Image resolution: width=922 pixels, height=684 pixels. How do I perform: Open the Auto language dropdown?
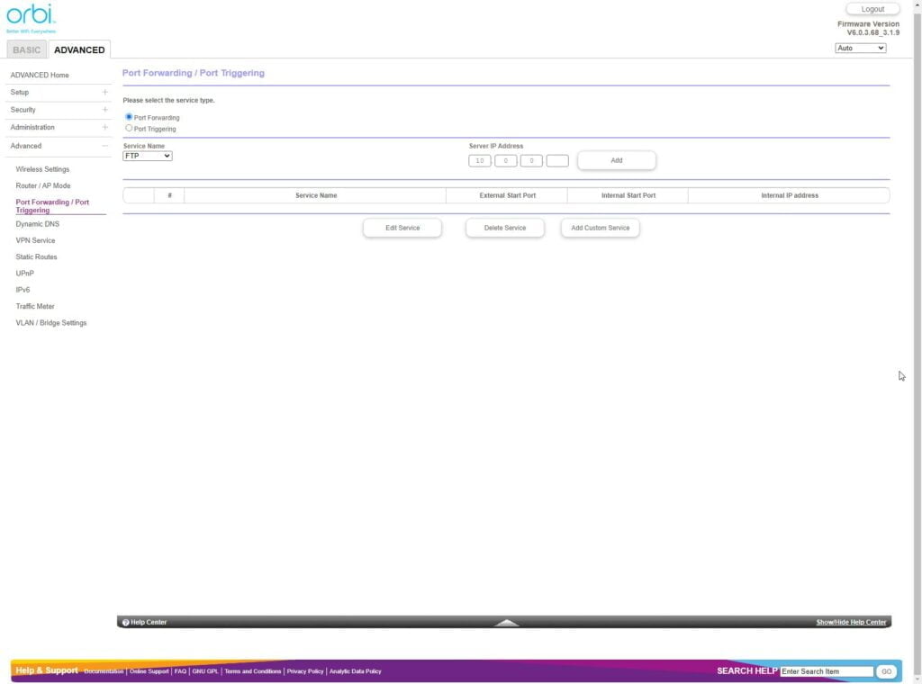tap(860, 48)
